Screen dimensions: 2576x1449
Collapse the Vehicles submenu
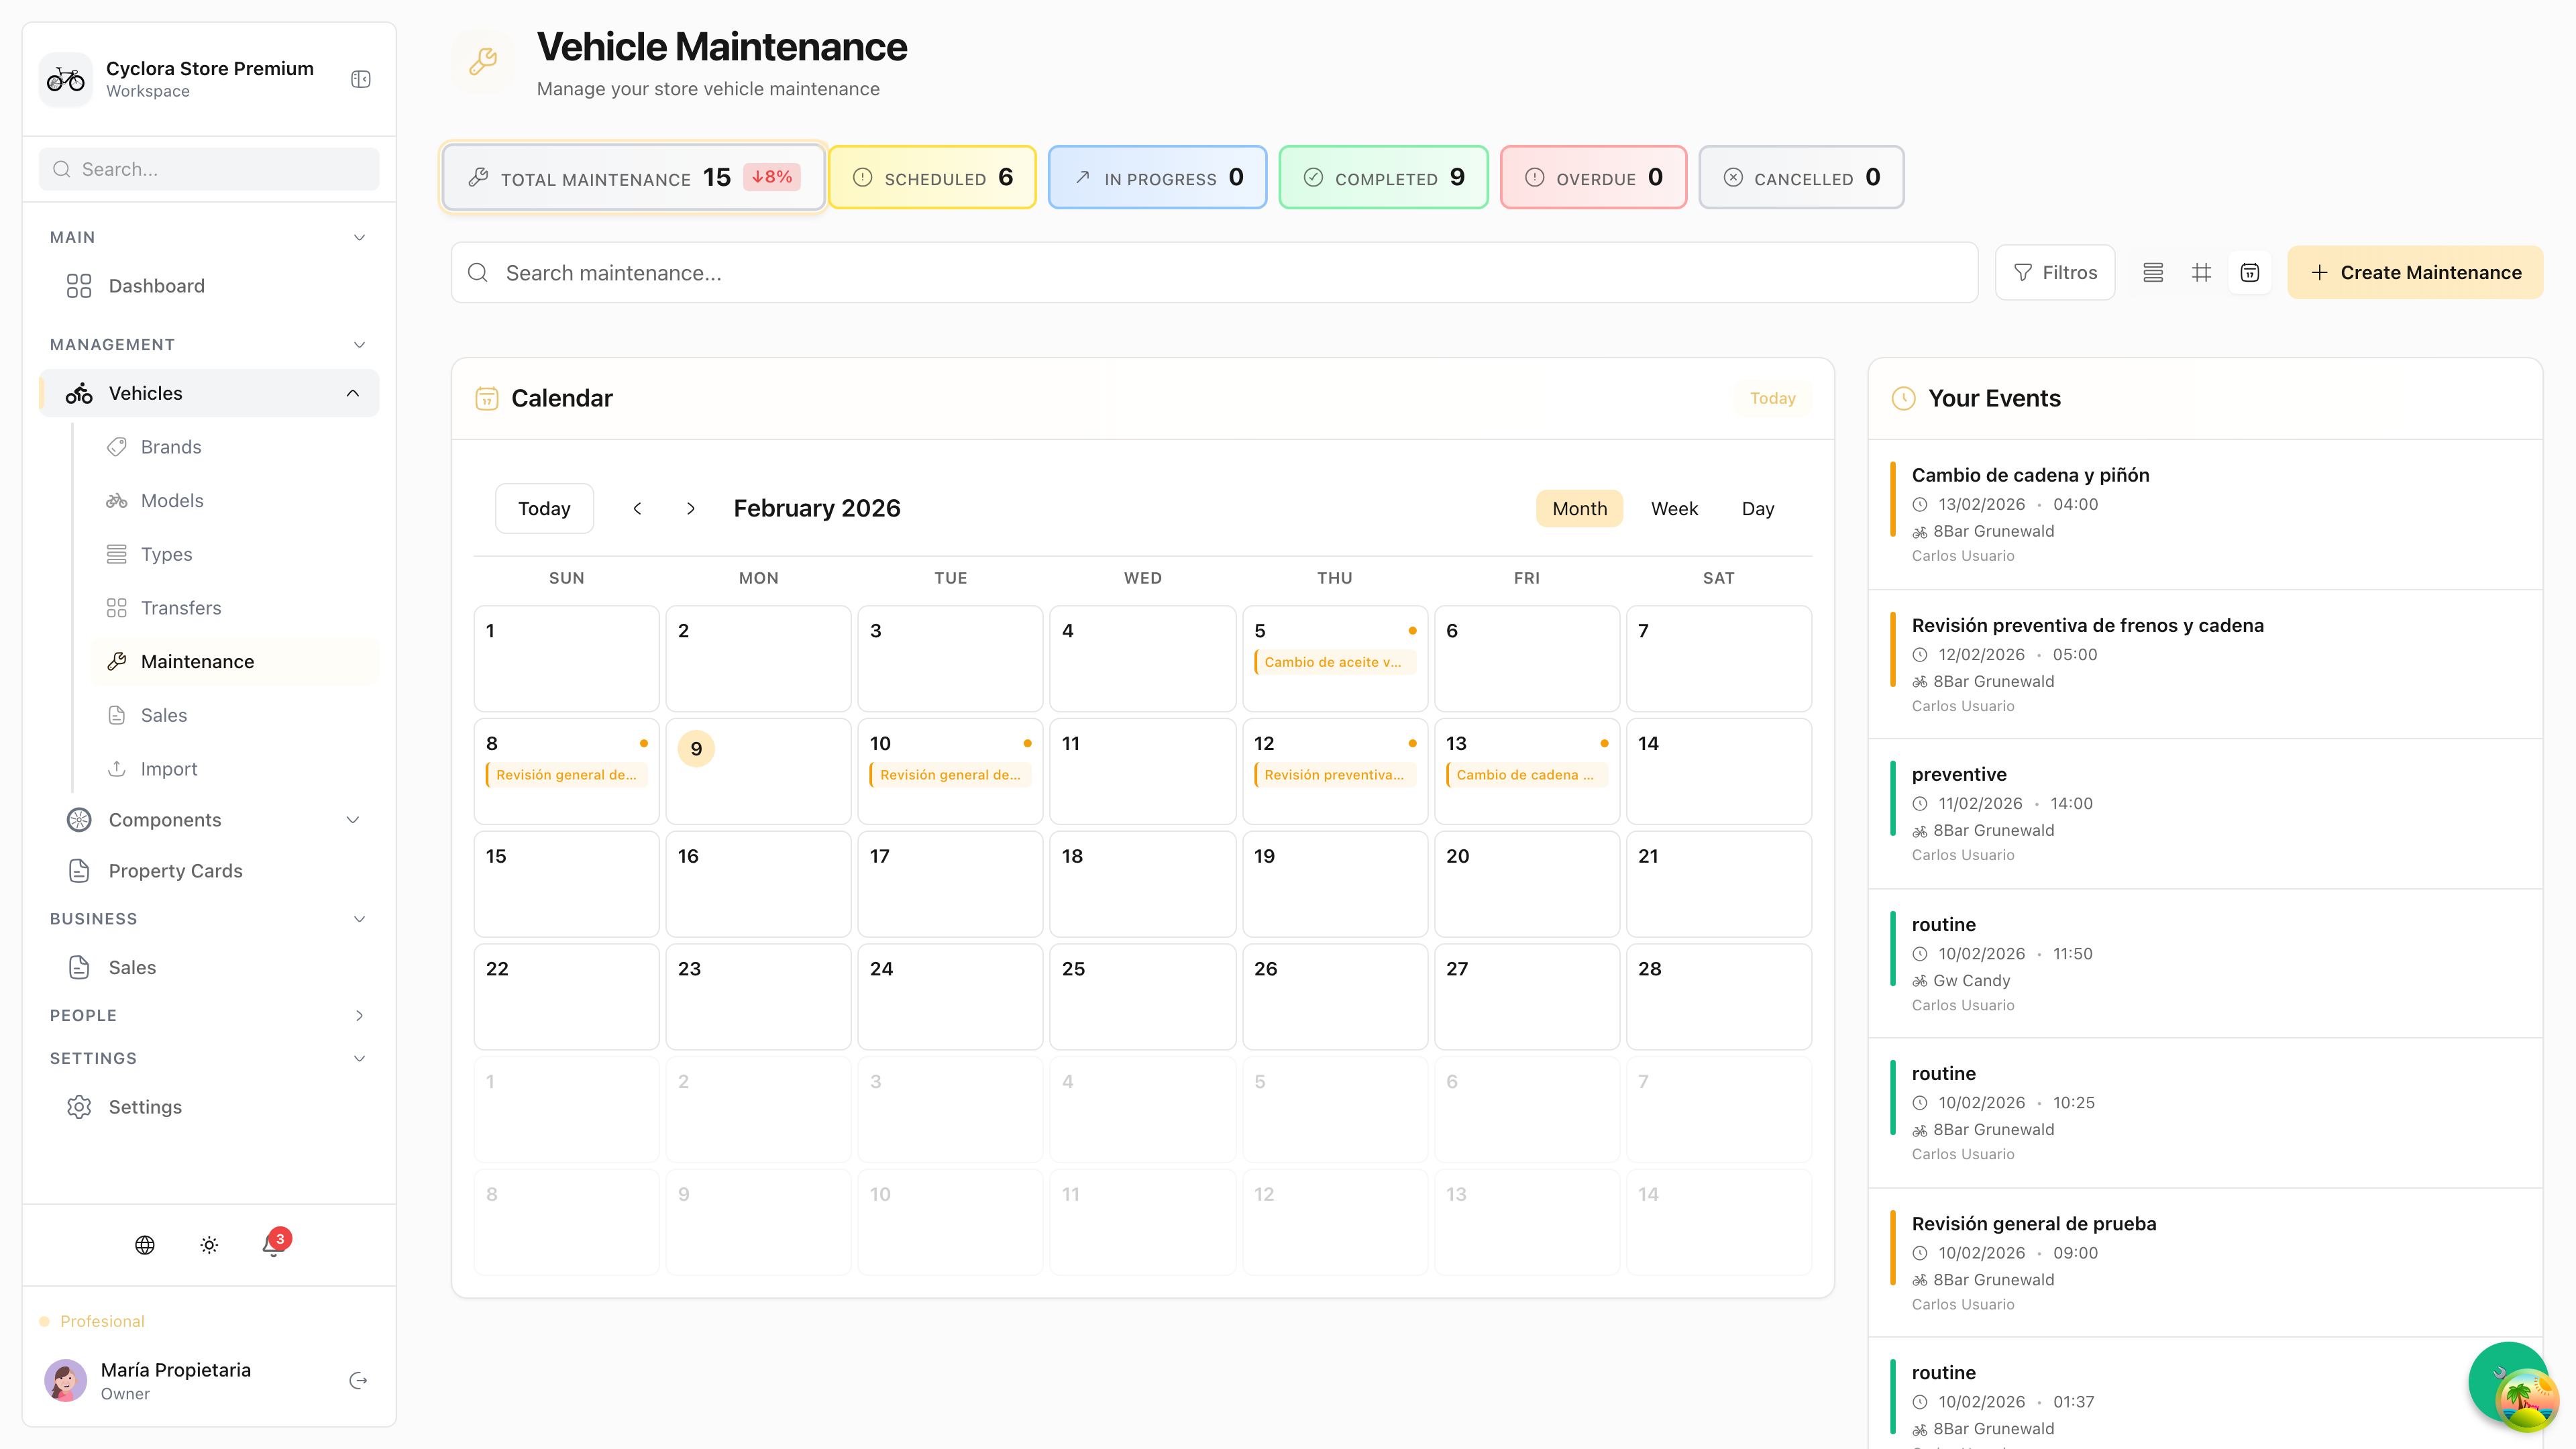(x=353, y=393)
